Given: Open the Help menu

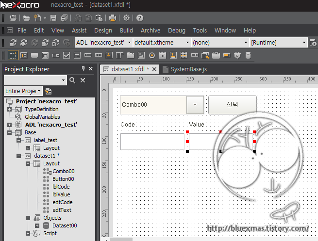Looking at the screenshot, I should [x=250, y=31].
